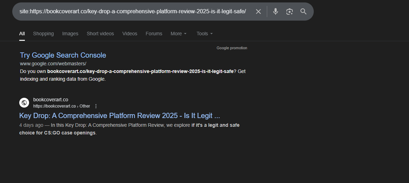Expand the More dropdown
The width and height of the screenshot is (409, 183).
(179, 34)
